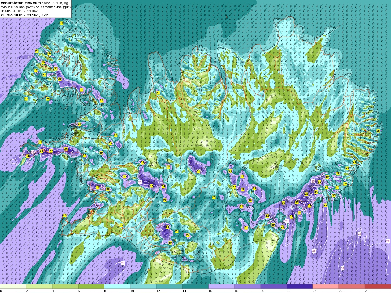
Task: Pick the 20–22 m/s violet legend swatch
Action: click(x=274, y=287)
